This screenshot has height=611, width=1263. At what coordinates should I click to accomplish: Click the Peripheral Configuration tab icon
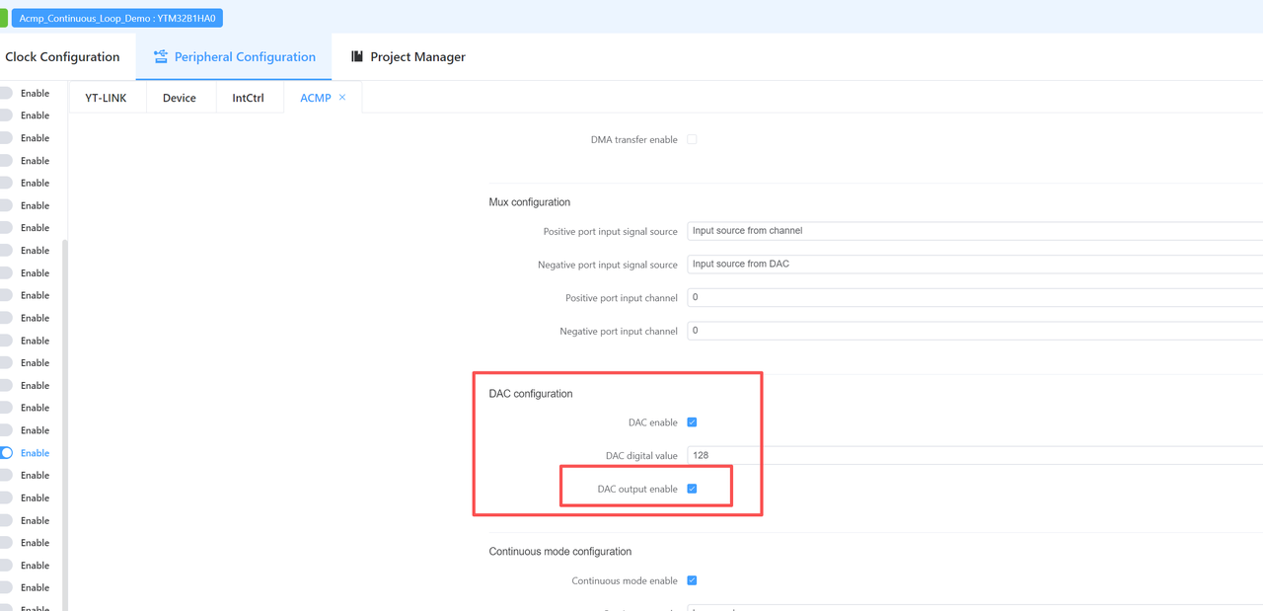pos(160,57)
